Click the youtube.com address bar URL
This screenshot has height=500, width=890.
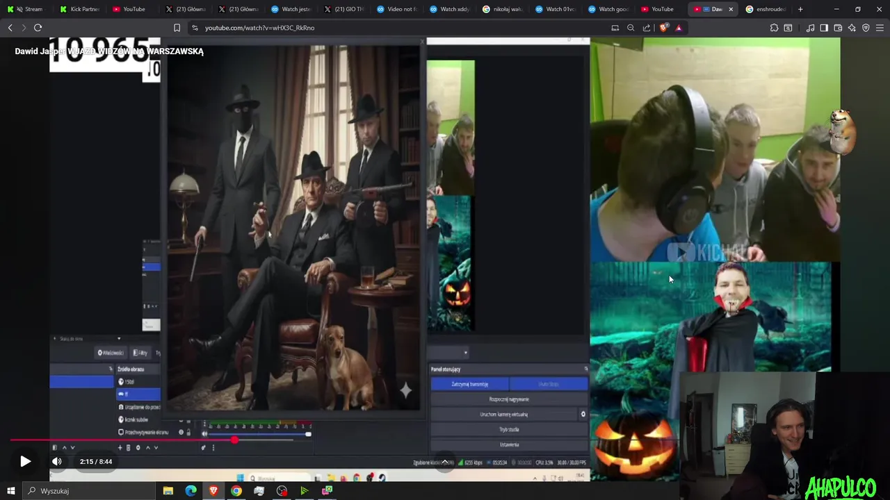(259, 28)
